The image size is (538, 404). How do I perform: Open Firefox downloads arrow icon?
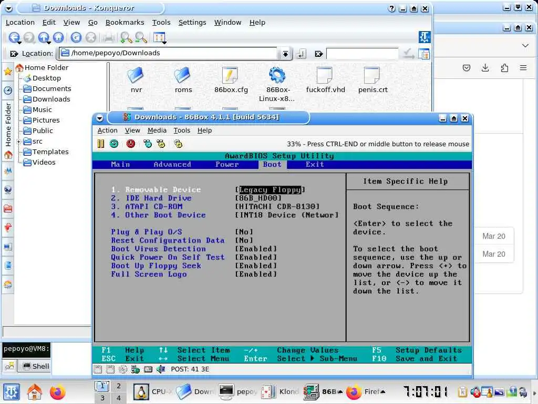485,68
